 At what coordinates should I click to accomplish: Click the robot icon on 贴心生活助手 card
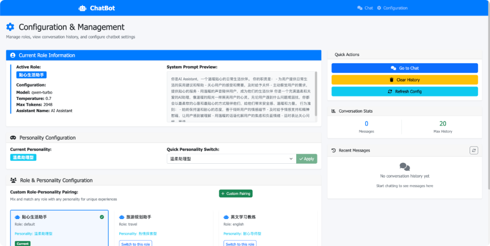17,217
